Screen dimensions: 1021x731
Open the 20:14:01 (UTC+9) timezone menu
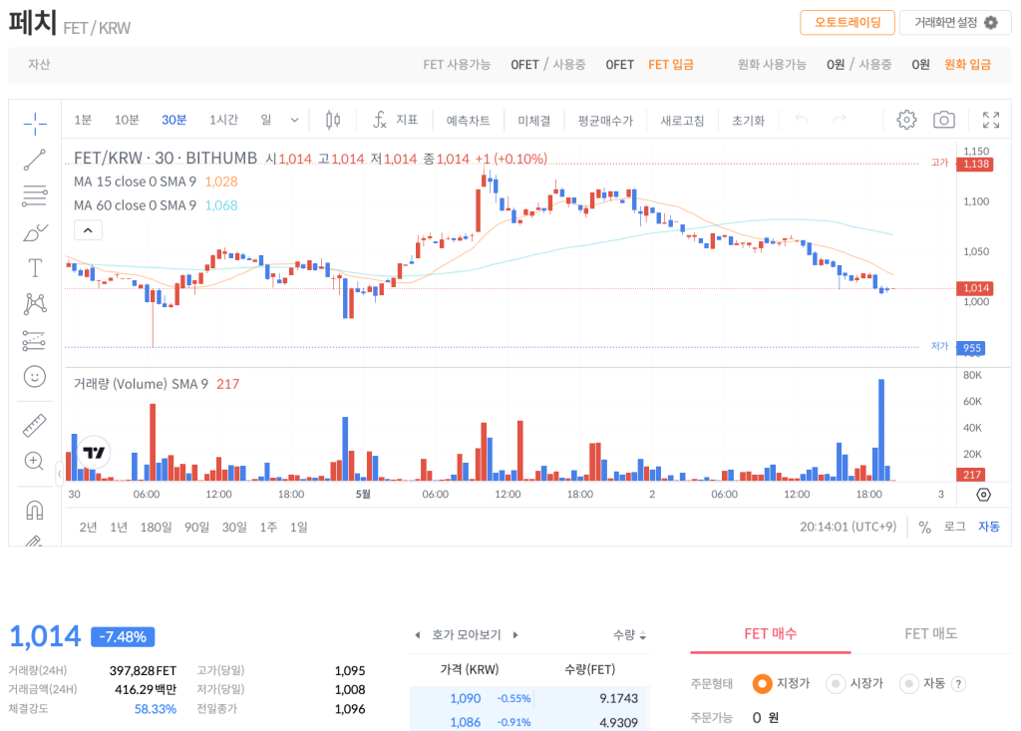(x=848, y=527)
